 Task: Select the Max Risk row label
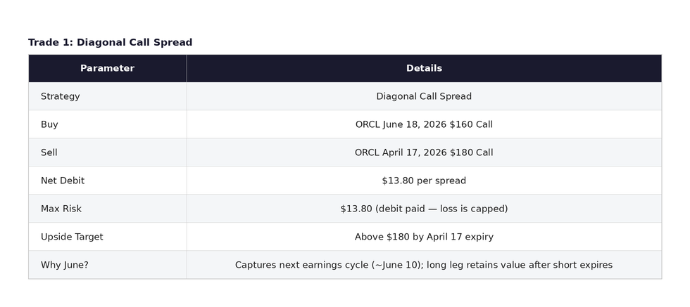point(61,209)
